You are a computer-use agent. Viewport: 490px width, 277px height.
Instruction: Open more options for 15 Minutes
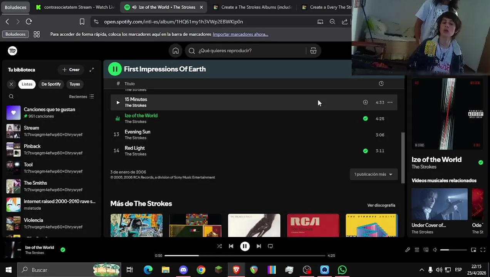click(390, 102)
